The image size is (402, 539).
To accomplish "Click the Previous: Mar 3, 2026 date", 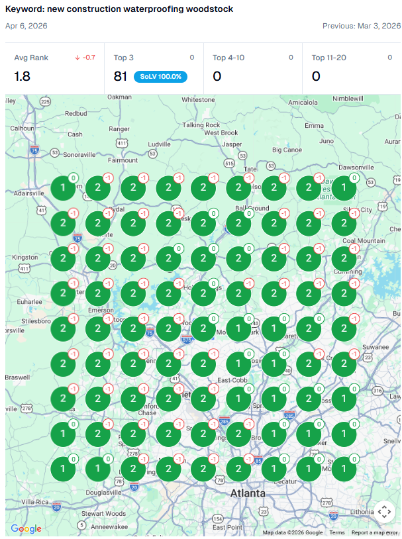I will (x=362, y=26).
